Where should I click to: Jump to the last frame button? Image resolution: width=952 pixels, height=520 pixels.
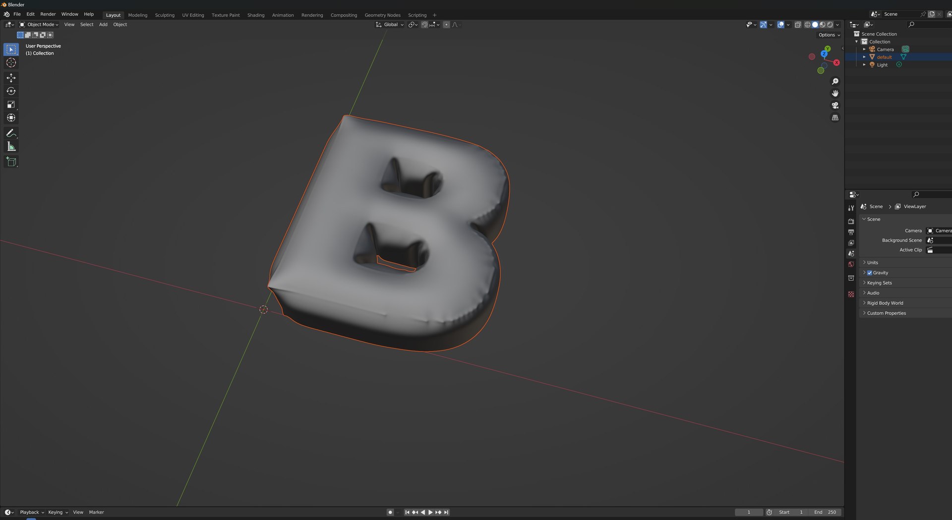(x=446, y=513)
